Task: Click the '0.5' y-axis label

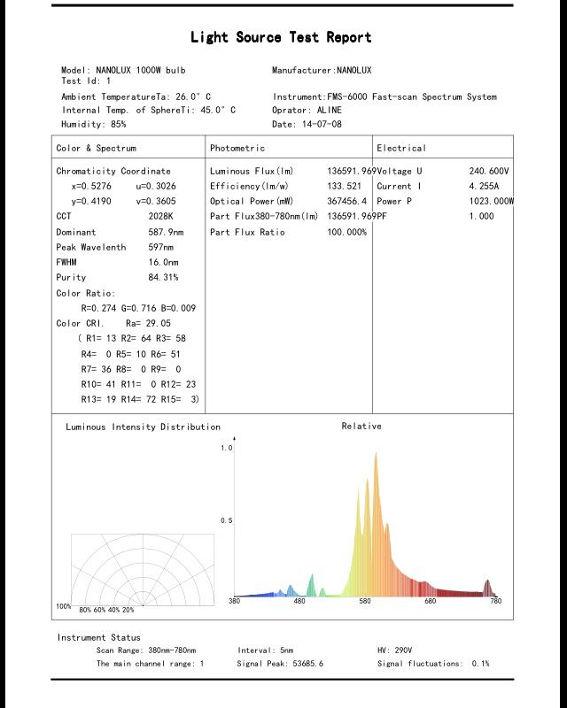Action: coord(227,520)
